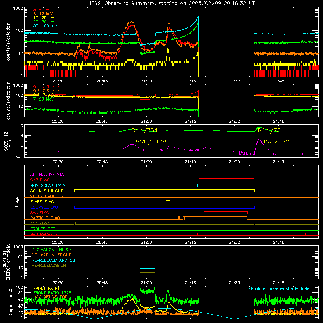This screenshot has height=323, width=323.
Task: Click the -952./-82. position annotation
Action: 275,142
